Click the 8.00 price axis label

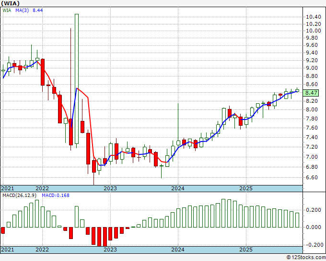point(312,109)
